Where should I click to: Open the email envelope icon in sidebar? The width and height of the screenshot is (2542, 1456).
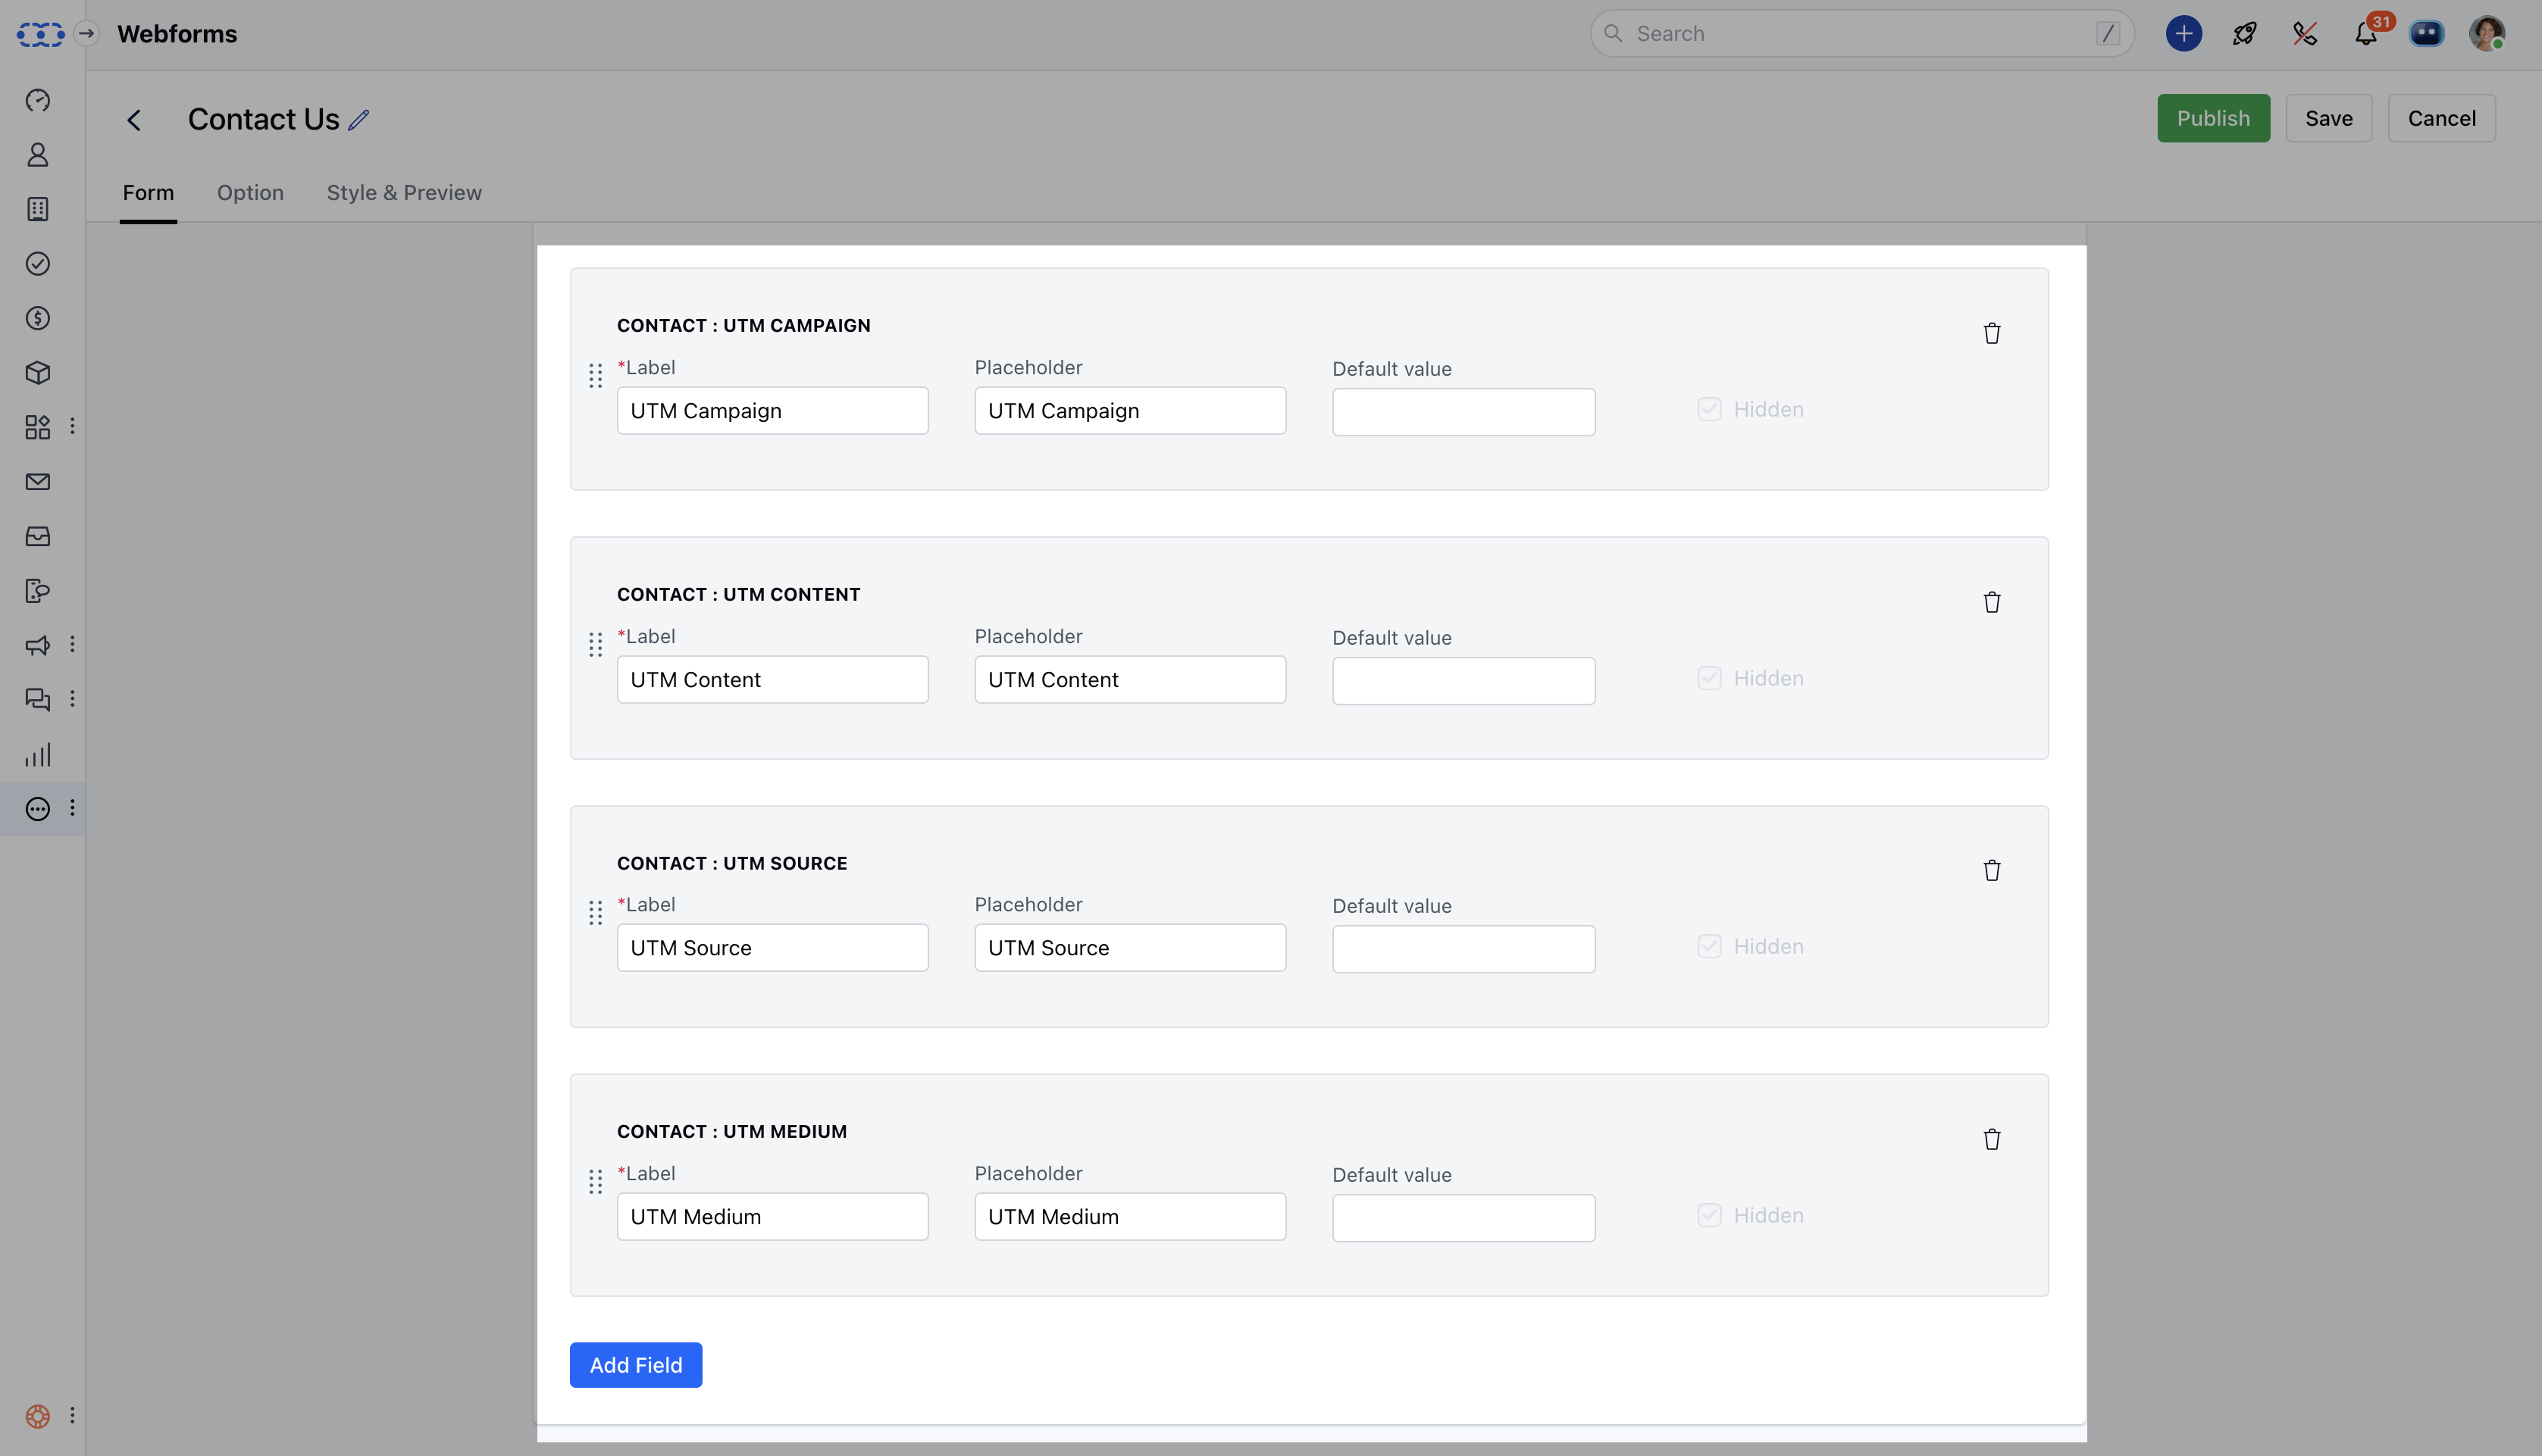click(38, 482)
